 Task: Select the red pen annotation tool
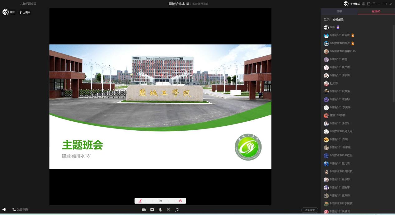pos(140,201)
